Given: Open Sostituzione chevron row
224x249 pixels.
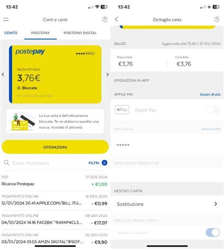Looking at the screenshot, I should pos(167,204).
